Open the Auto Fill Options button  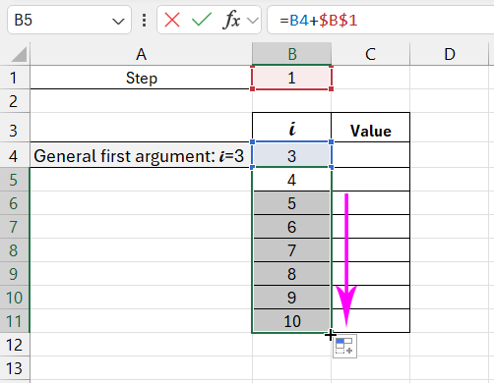(344, 347)
